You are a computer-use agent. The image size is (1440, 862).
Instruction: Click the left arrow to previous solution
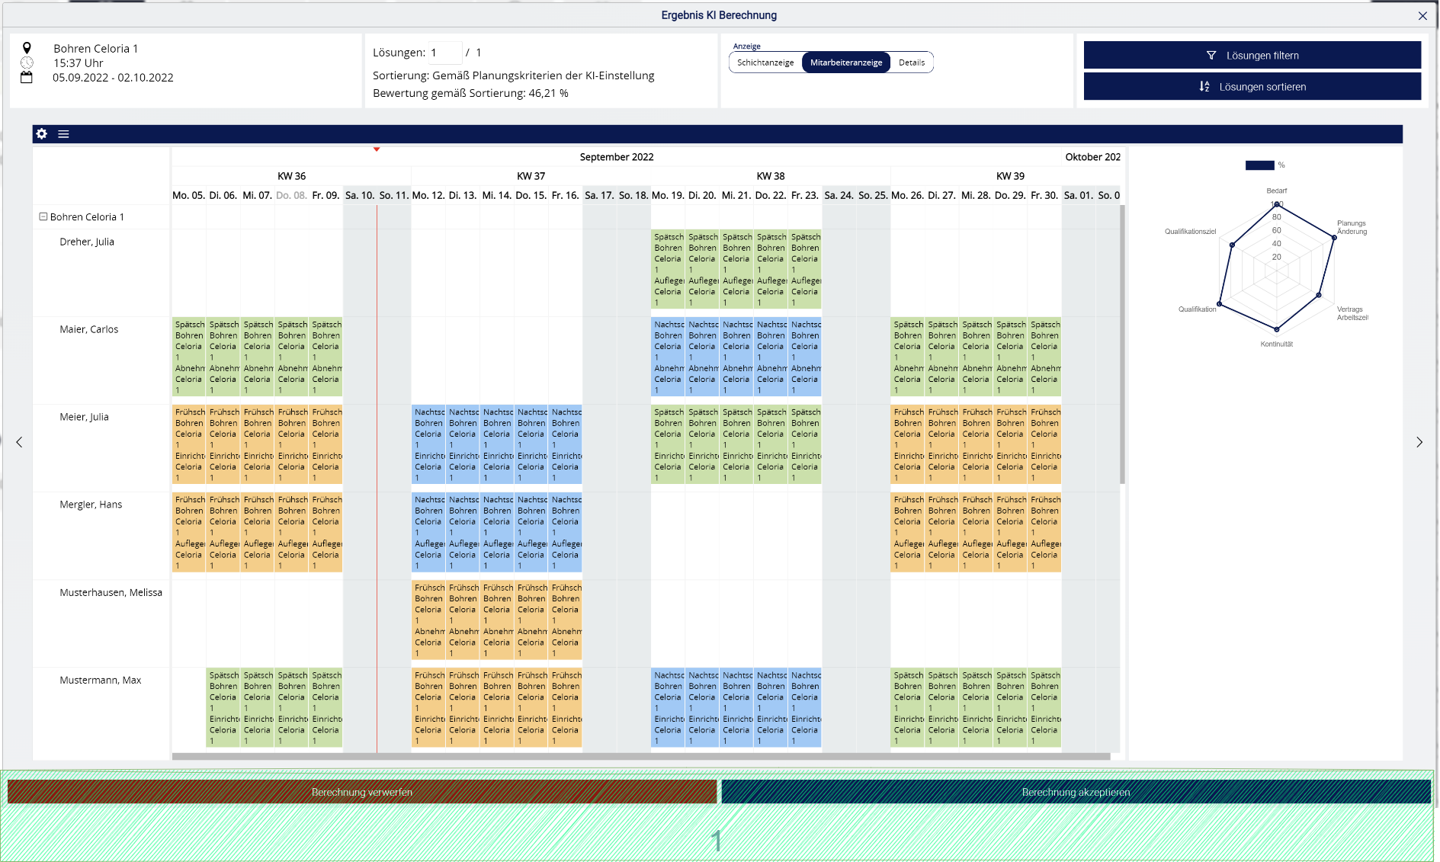(19, 442)
